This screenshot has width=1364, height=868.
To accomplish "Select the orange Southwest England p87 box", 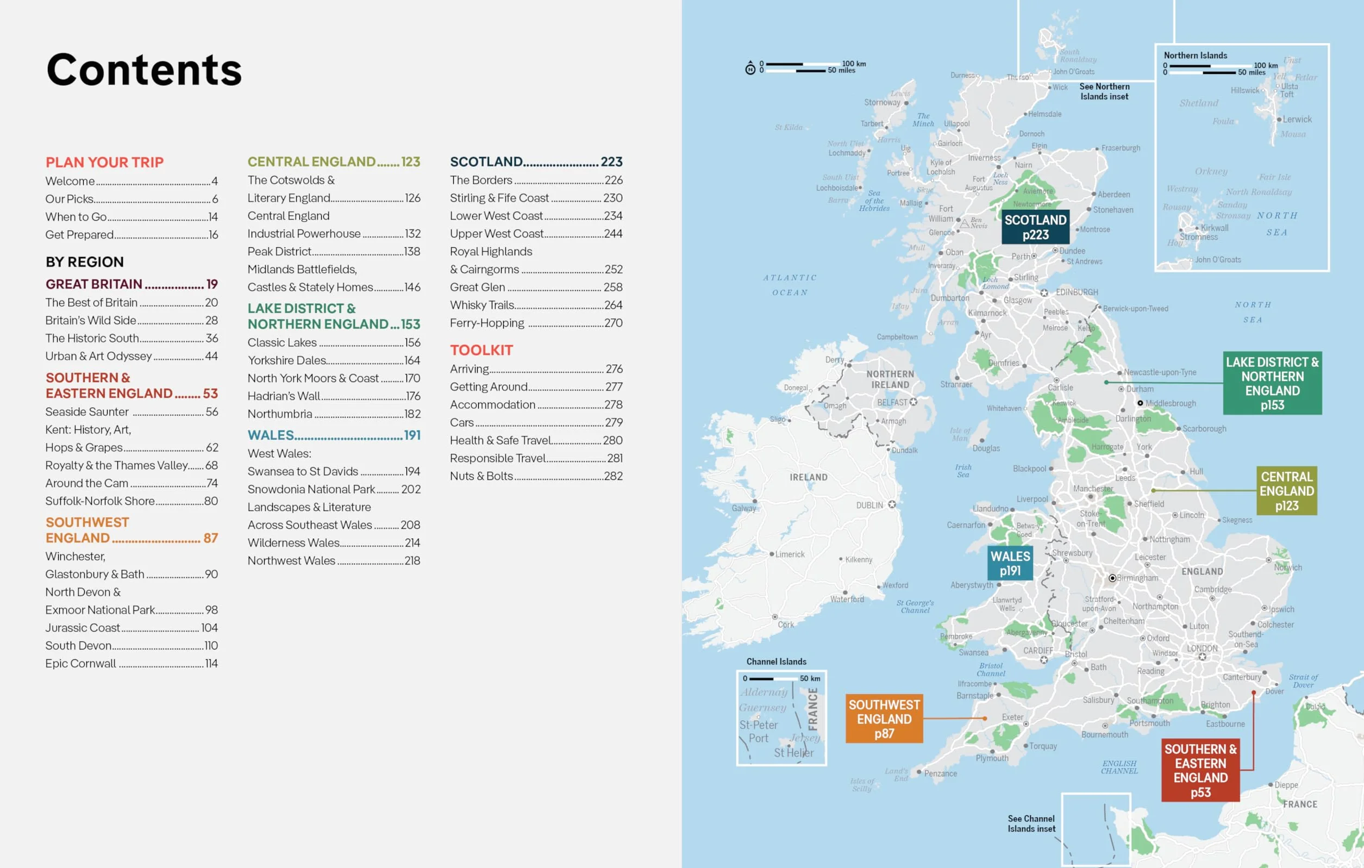I will click(884, 719).
